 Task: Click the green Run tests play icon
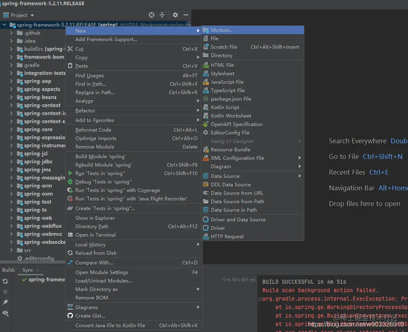point(70,173)
